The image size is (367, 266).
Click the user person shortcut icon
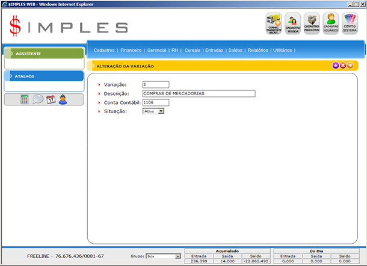tap(63, 100)
